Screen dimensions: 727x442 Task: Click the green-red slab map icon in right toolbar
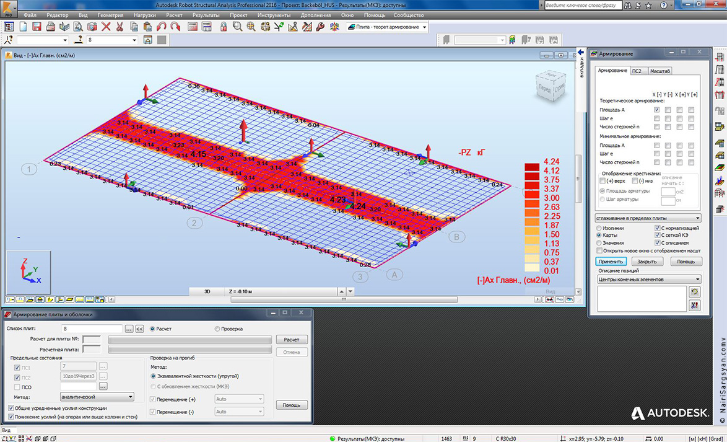point(720,167)
